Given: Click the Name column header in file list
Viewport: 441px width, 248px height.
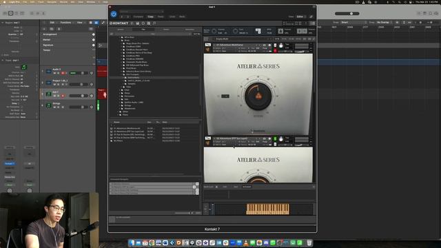Looking at the screenshot, I should click(116, 123).
